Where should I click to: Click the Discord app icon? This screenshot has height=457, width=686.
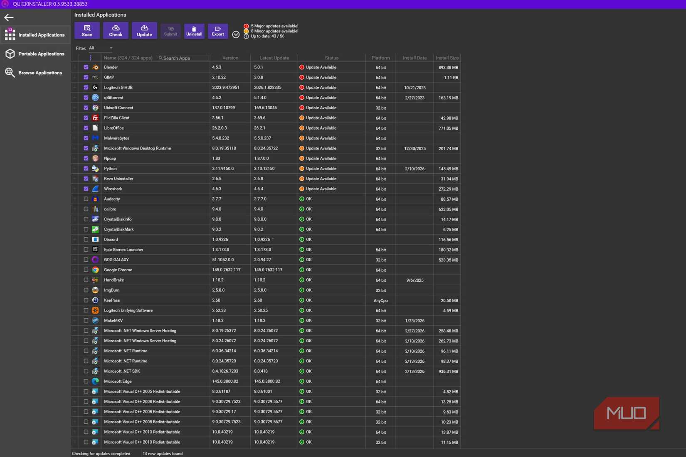pos(95,240)
